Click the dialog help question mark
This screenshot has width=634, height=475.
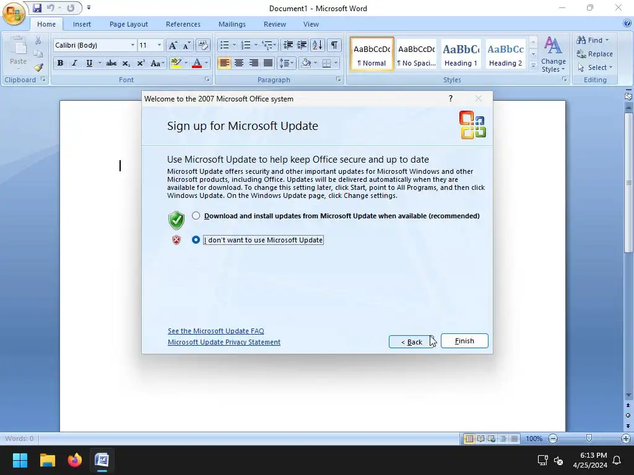click(x=451, y=98)
